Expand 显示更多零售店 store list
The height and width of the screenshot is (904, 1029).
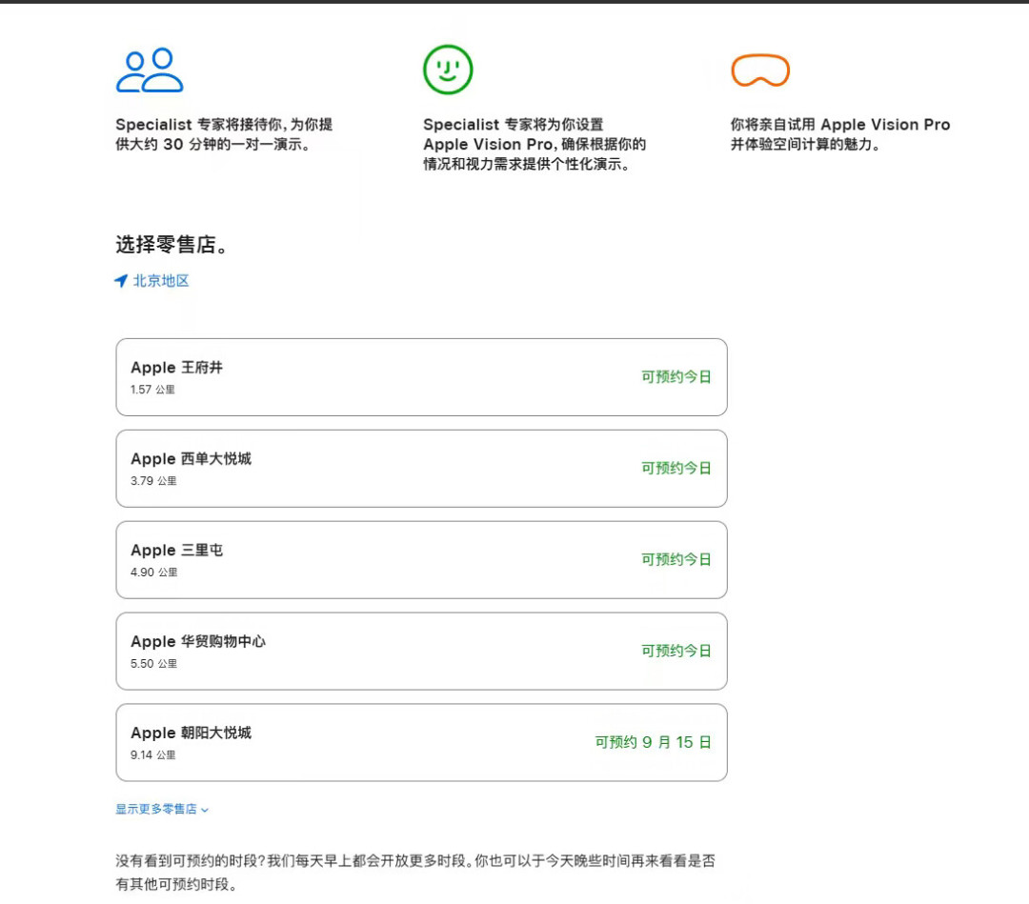pos(162,809)
